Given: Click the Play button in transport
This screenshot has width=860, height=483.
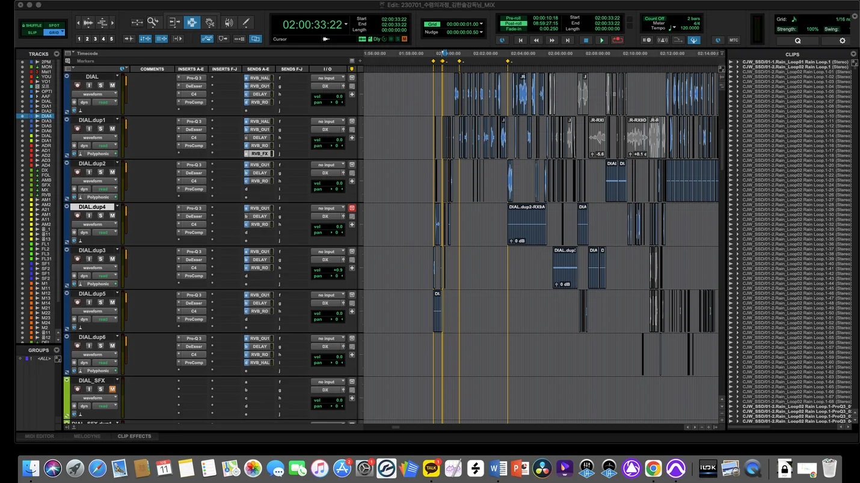Looking at the screenshot, I should tap(601, 40).
